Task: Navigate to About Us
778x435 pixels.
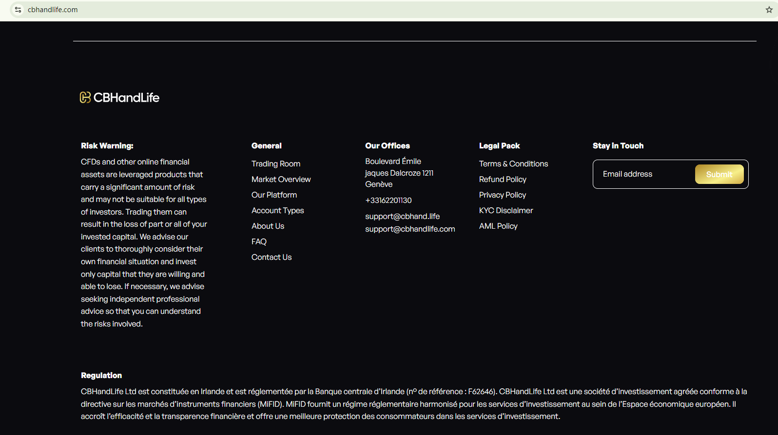Action: click(268, 226)
